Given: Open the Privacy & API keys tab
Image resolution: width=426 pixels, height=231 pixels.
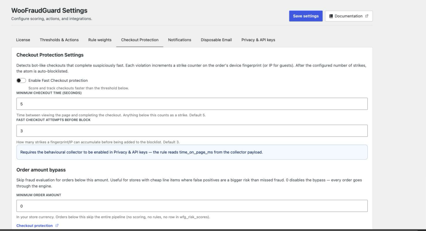Looking at the screenshot, I should pos(258,40).
